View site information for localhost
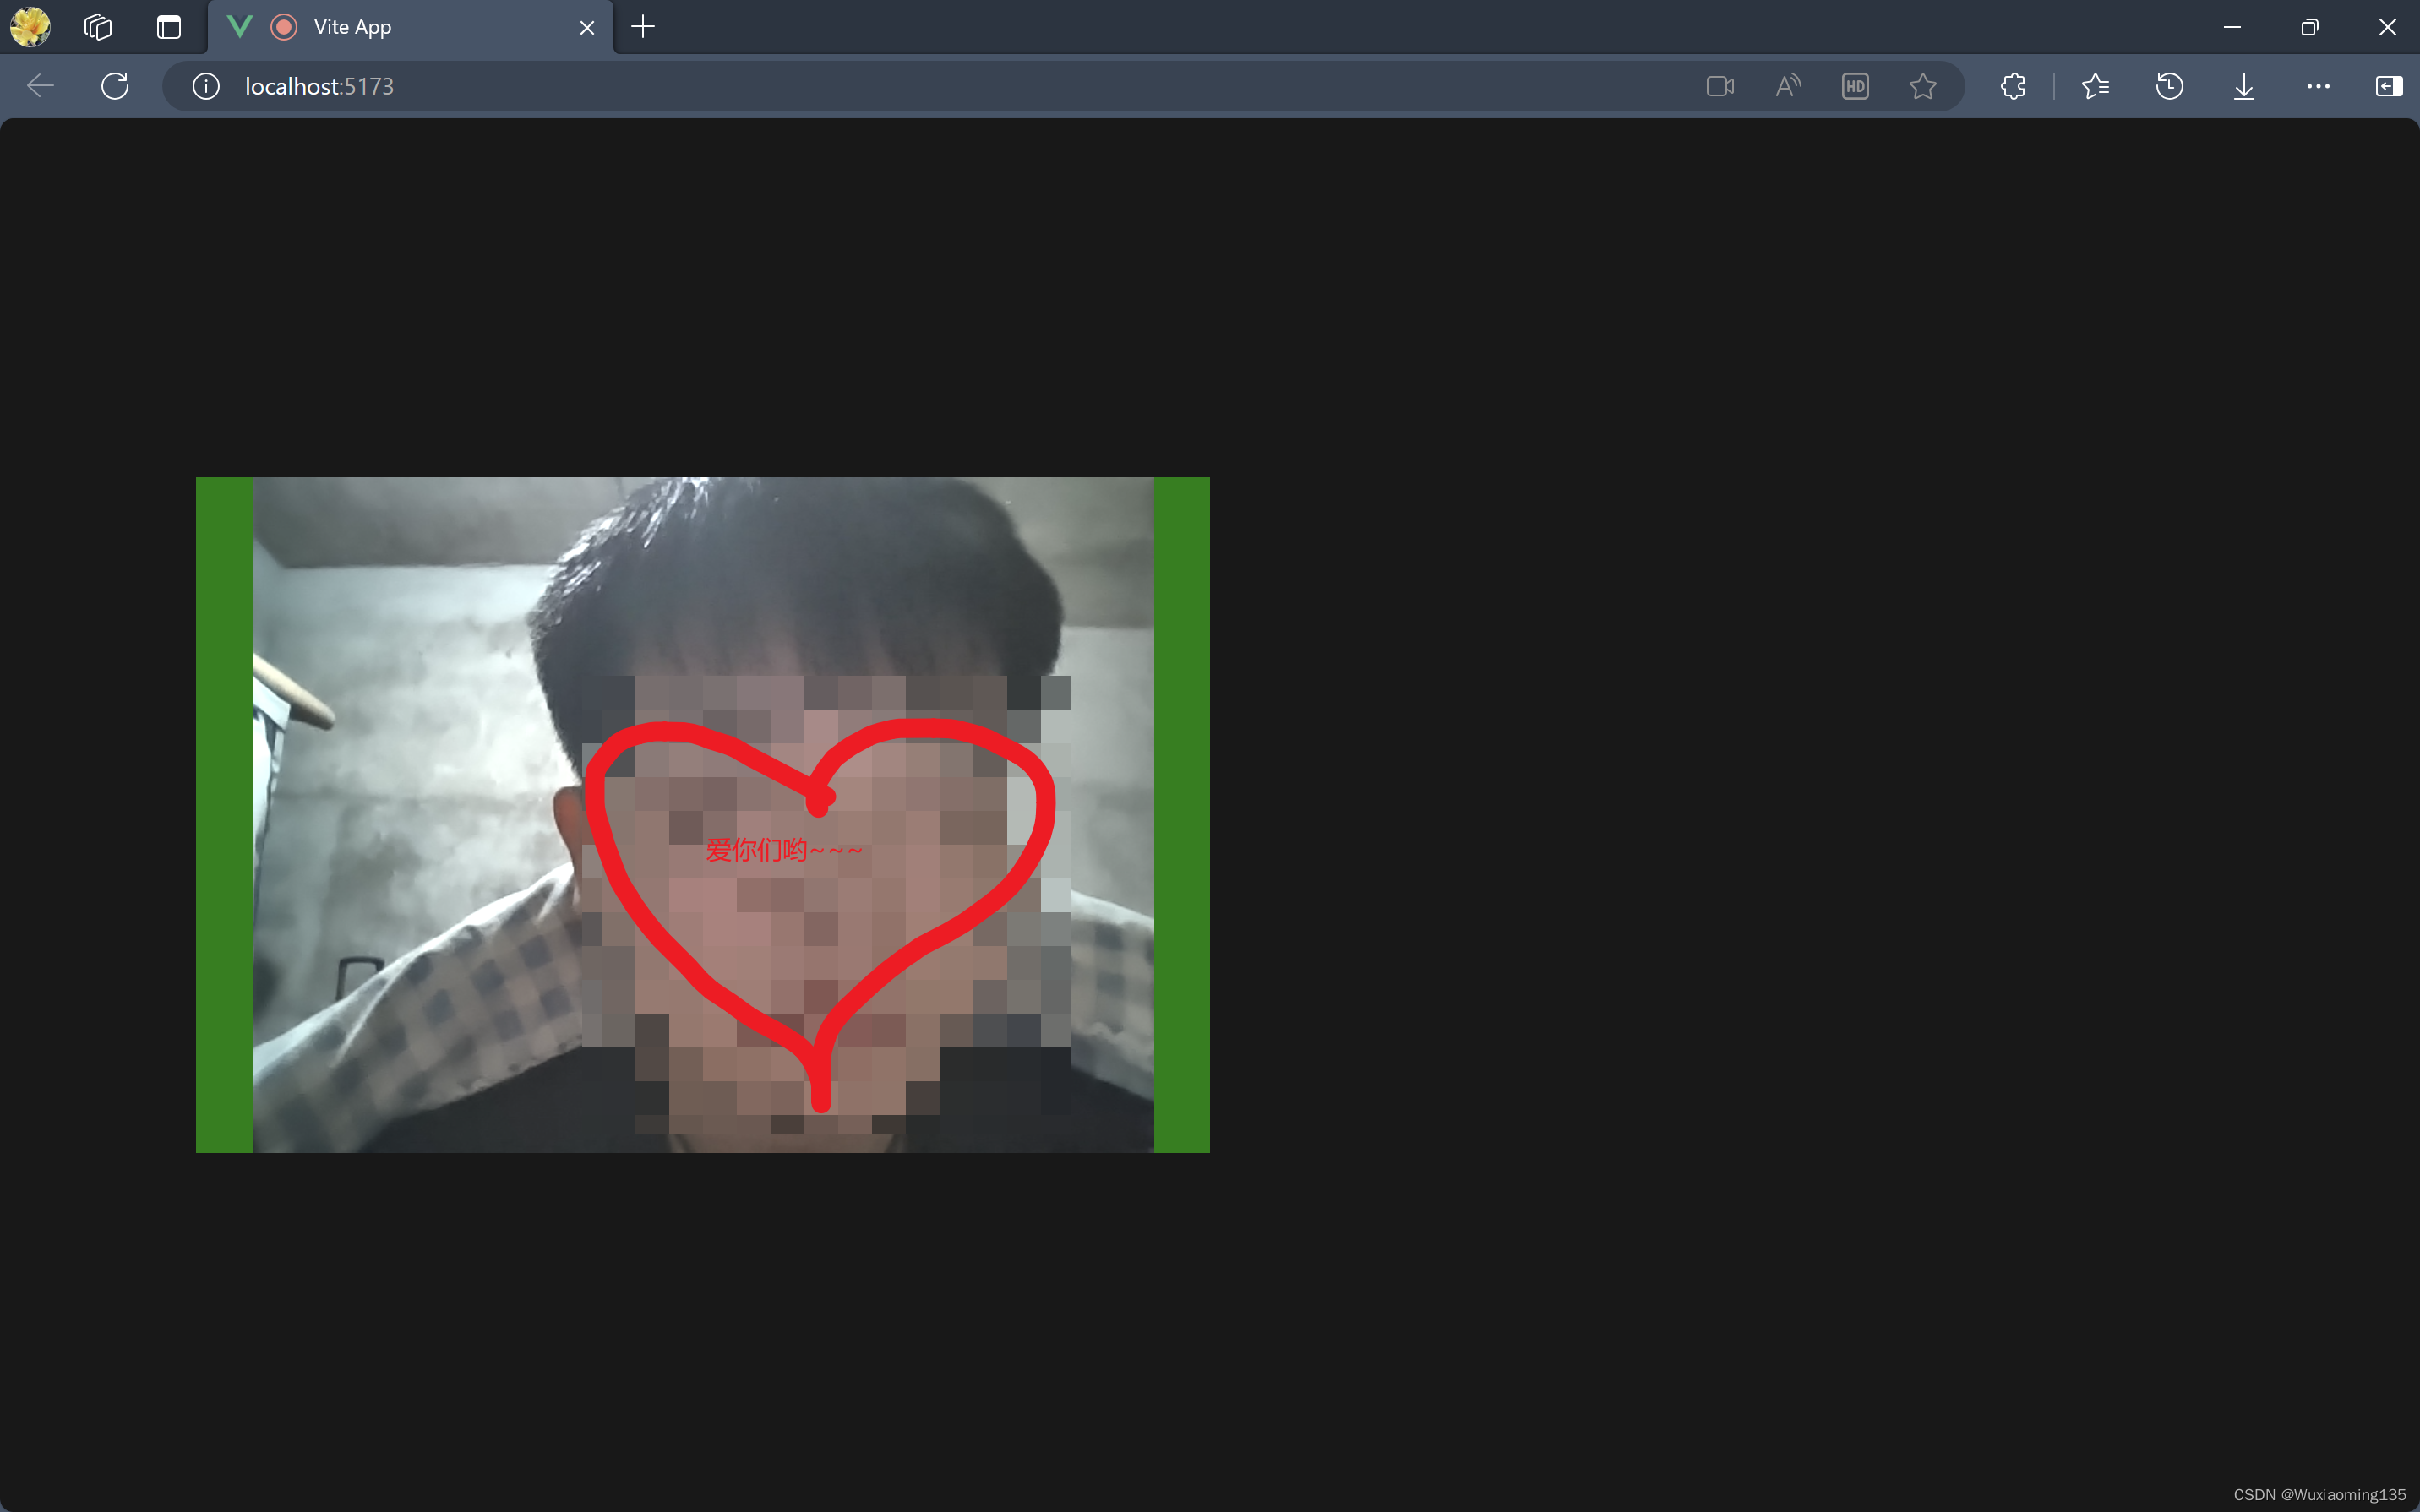Image resolution: width=2420 pixels, height=1512 pixels. [205, 86]
